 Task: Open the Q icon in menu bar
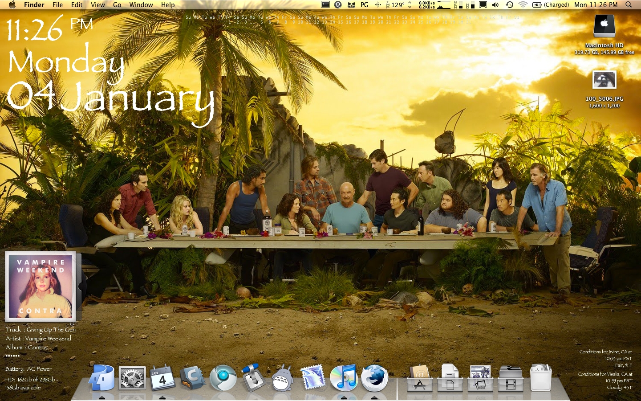pos(338,5)
